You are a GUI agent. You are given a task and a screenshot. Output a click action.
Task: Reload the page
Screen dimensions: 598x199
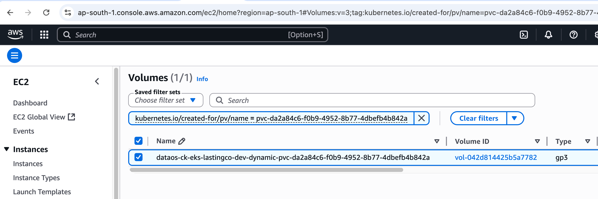[x=46, y=13]
